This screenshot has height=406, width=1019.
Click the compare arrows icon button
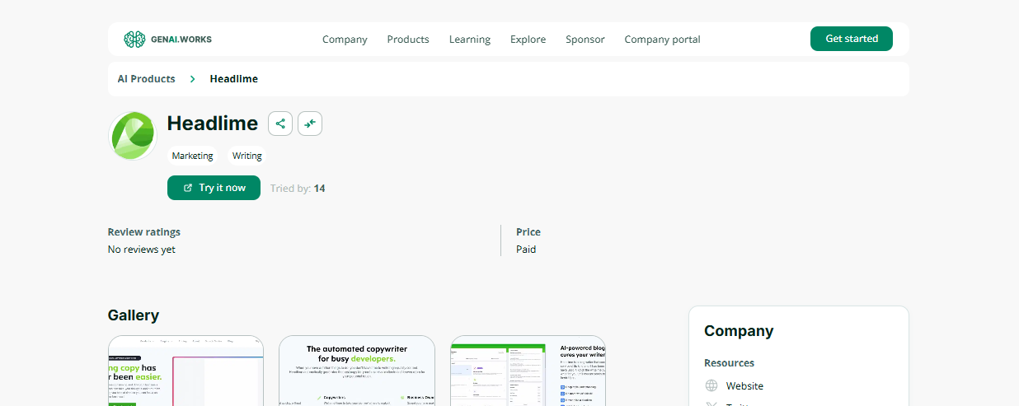pos(310,124)
